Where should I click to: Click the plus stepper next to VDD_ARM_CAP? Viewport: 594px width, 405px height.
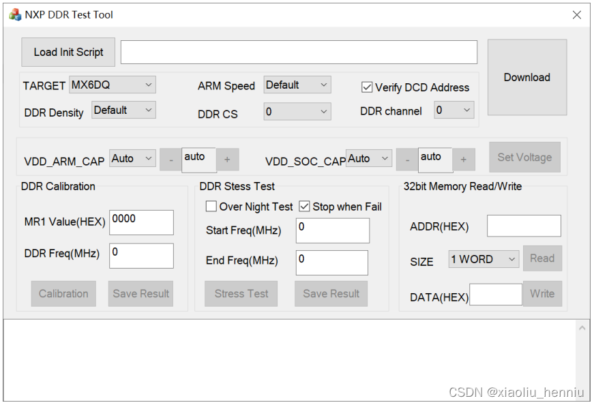point(227,160)
